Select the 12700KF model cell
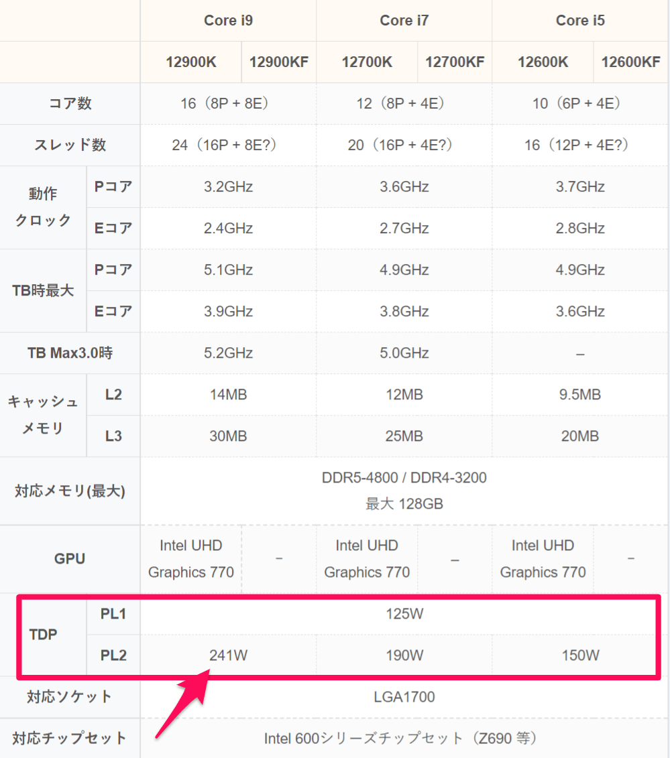This screenshot has height=758, width=670. pos(455,62)
